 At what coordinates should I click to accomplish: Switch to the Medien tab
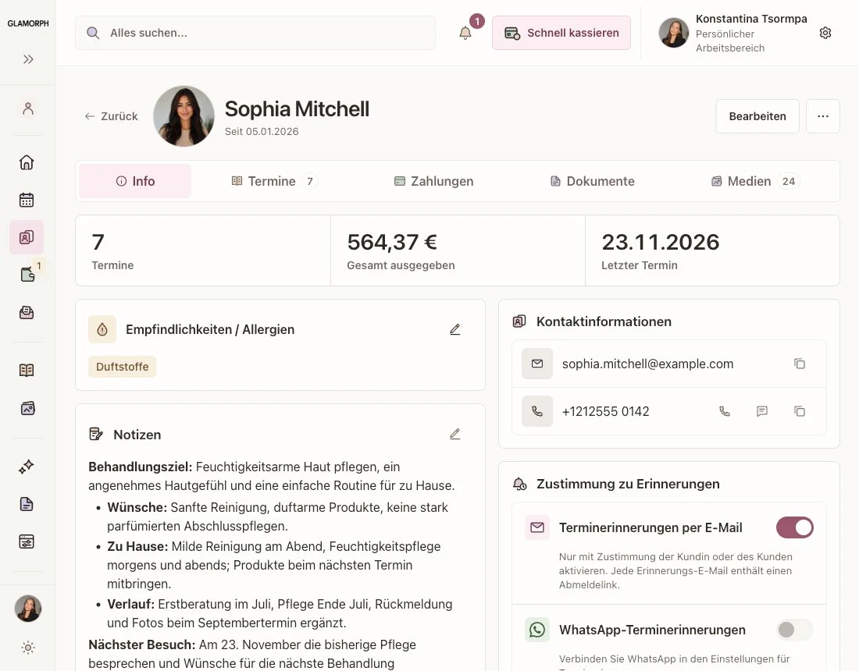755,181
